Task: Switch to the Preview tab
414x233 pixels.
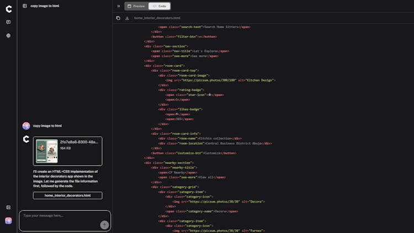Action: (x=136, y=6)
